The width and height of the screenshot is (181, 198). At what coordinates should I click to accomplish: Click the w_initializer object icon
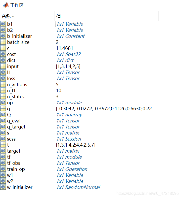3,187
